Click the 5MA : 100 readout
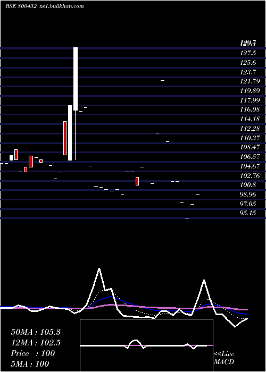Image resolution: width=266 pixels, height=372 pixels. pyautogui.click(x=30, y=363)
